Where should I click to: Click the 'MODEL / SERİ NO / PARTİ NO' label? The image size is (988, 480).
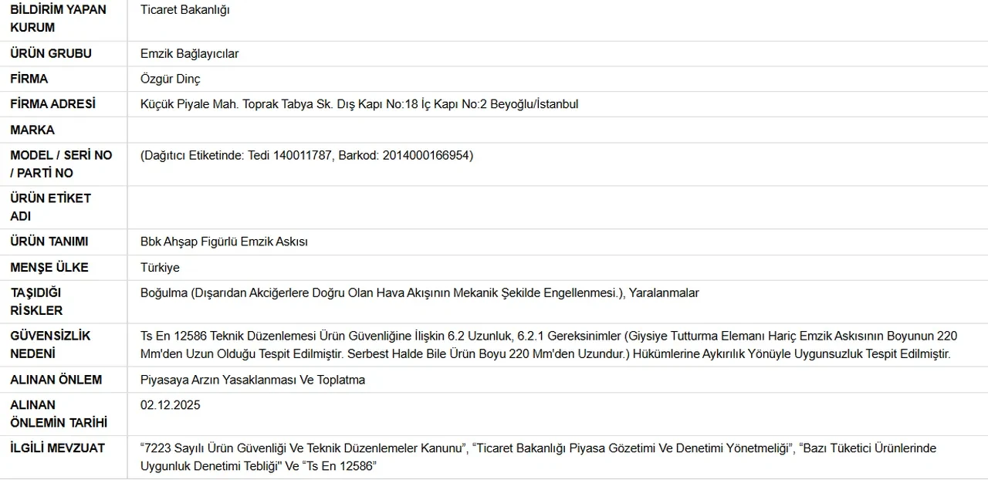(61, 164)
